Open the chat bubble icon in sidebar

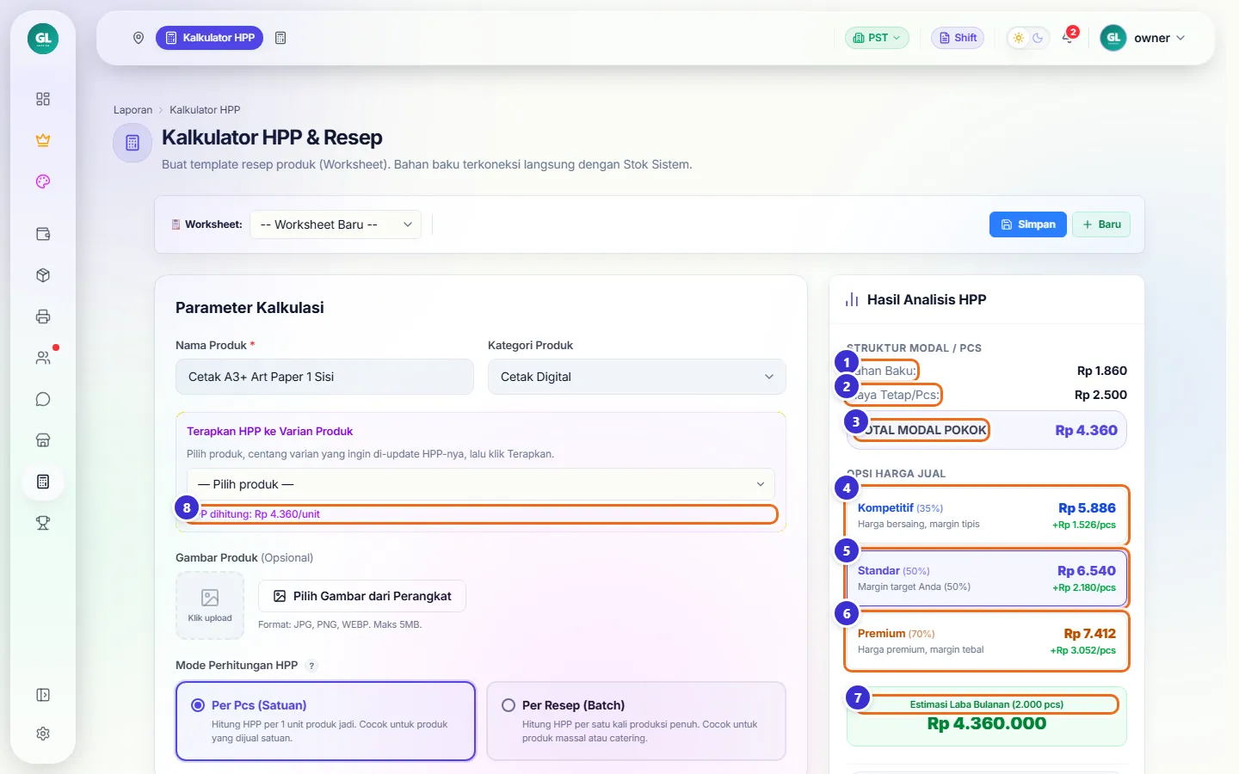coord(43,399)
